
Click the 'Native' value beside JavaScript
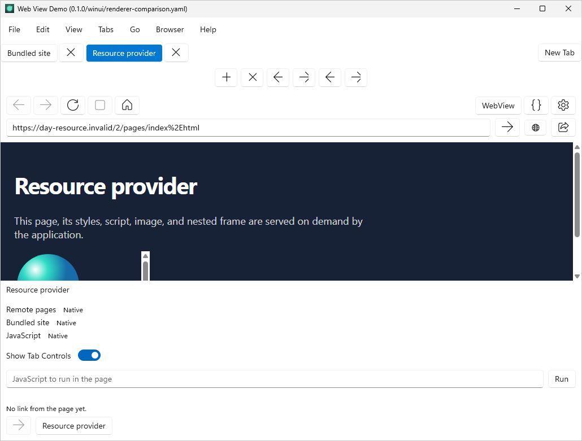(x=58, y=336)
